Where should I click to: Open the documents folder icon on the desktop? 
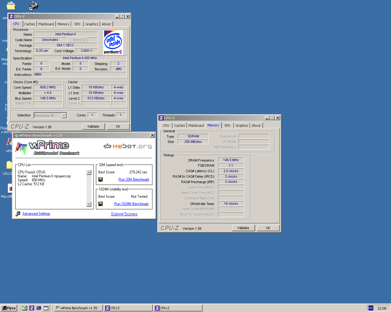11,6
